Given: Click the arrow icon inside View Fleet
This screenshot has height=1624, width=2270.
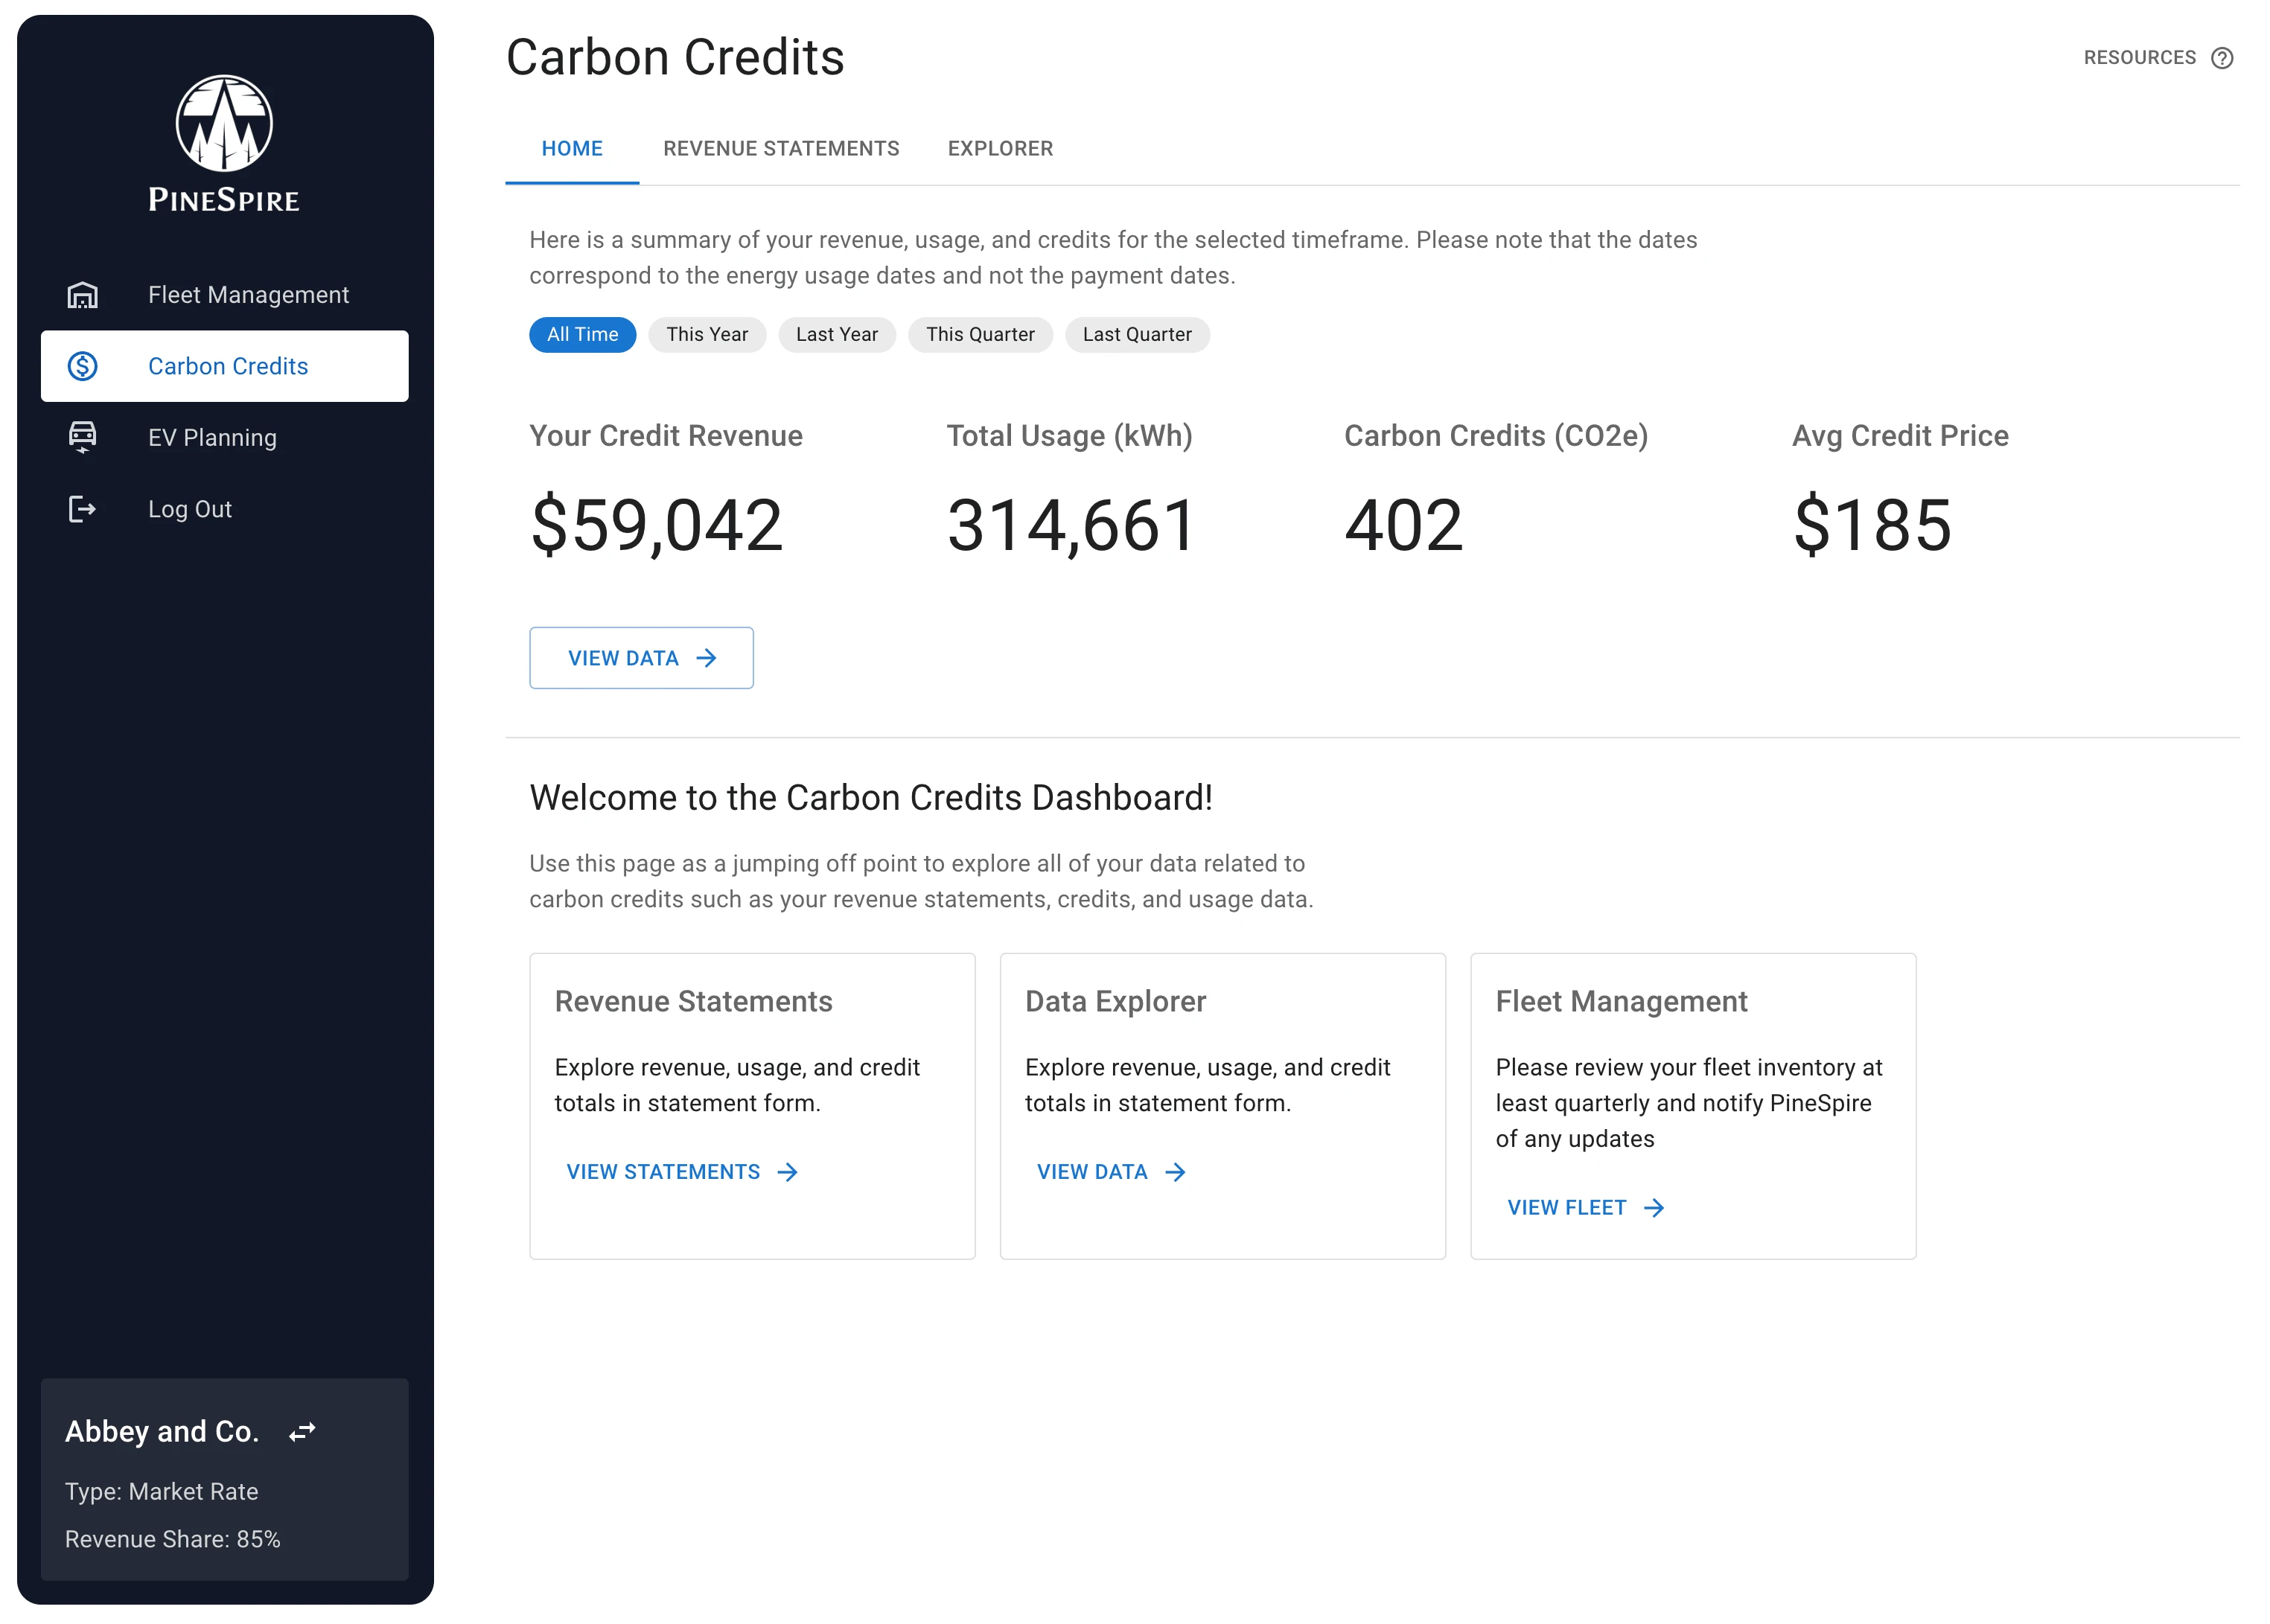Looking at the screenshot, I should 1656,1207.
